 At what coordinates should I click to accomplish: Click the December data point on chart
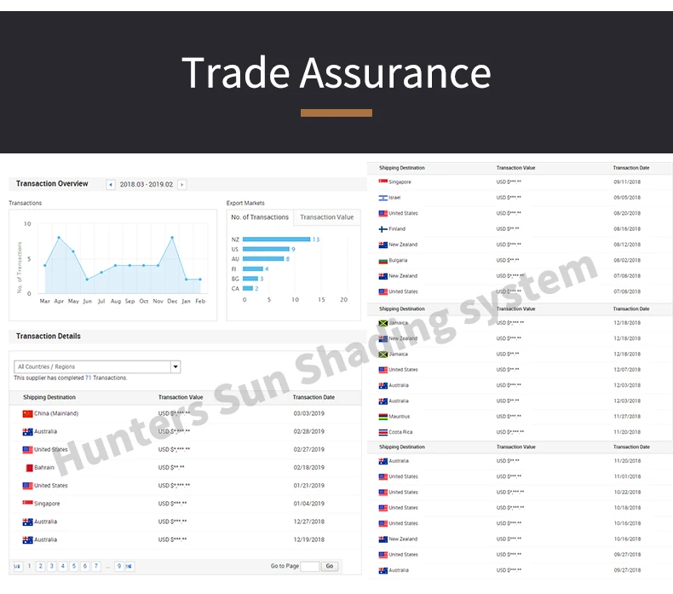172,238
